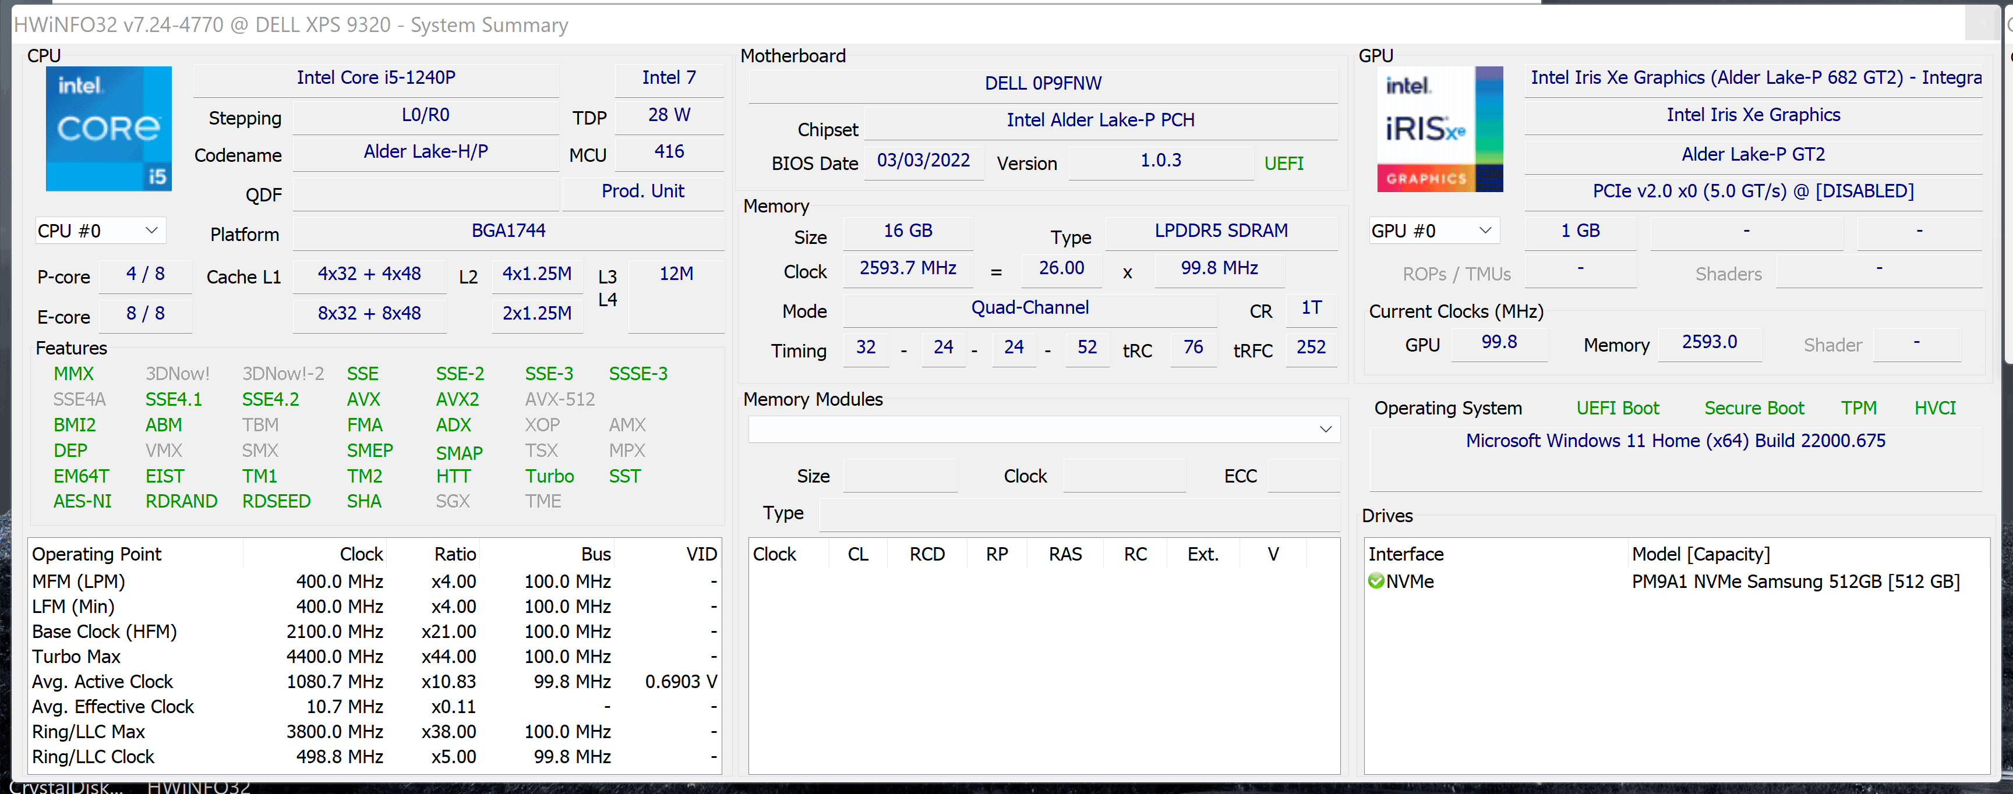Click the HWiNFO32 taskbar label

(199, 786)
